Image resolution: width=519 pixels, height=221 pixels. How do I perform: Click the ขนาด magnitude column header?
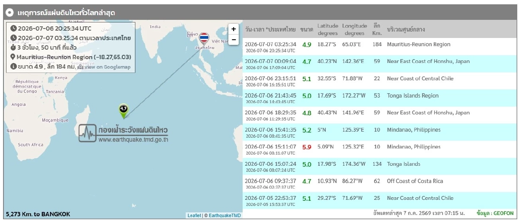[307, 30]
